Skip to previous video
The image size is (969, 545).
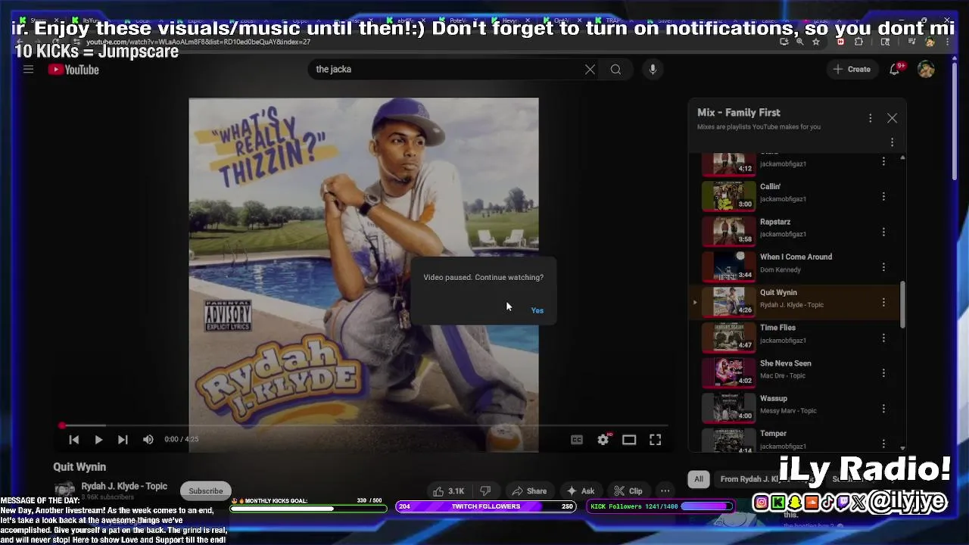pyautogui.click(x=73, y=439)
